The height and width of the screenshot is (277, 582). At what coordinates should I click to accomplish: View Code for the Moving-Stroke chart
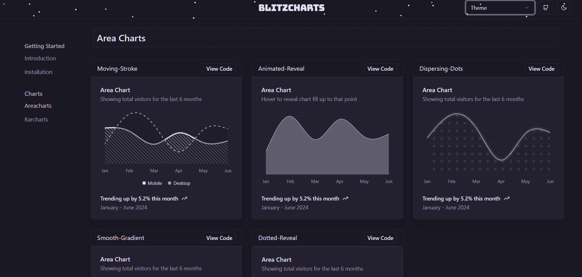[x=219, y=68]
